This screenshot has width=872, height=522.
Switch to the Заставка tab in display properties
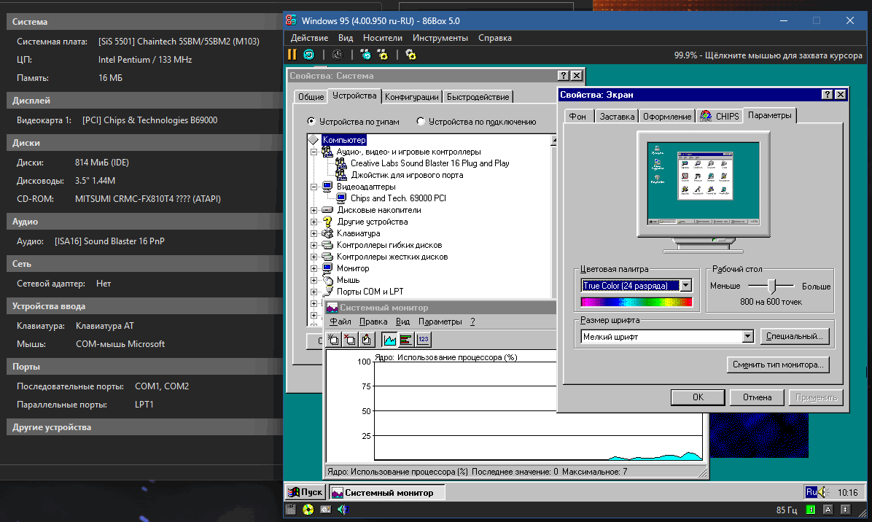617,117
